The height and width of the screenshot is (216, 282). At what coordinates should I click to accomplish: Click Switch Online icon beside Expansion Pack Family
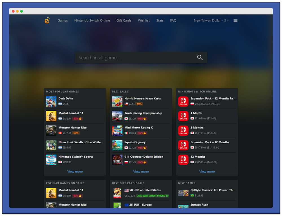183,101
